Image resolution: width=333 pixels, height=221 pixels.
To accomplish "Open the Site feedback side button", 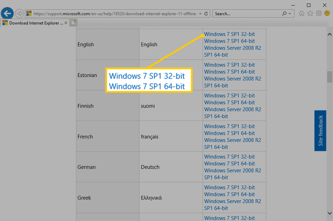I will 320,131.
